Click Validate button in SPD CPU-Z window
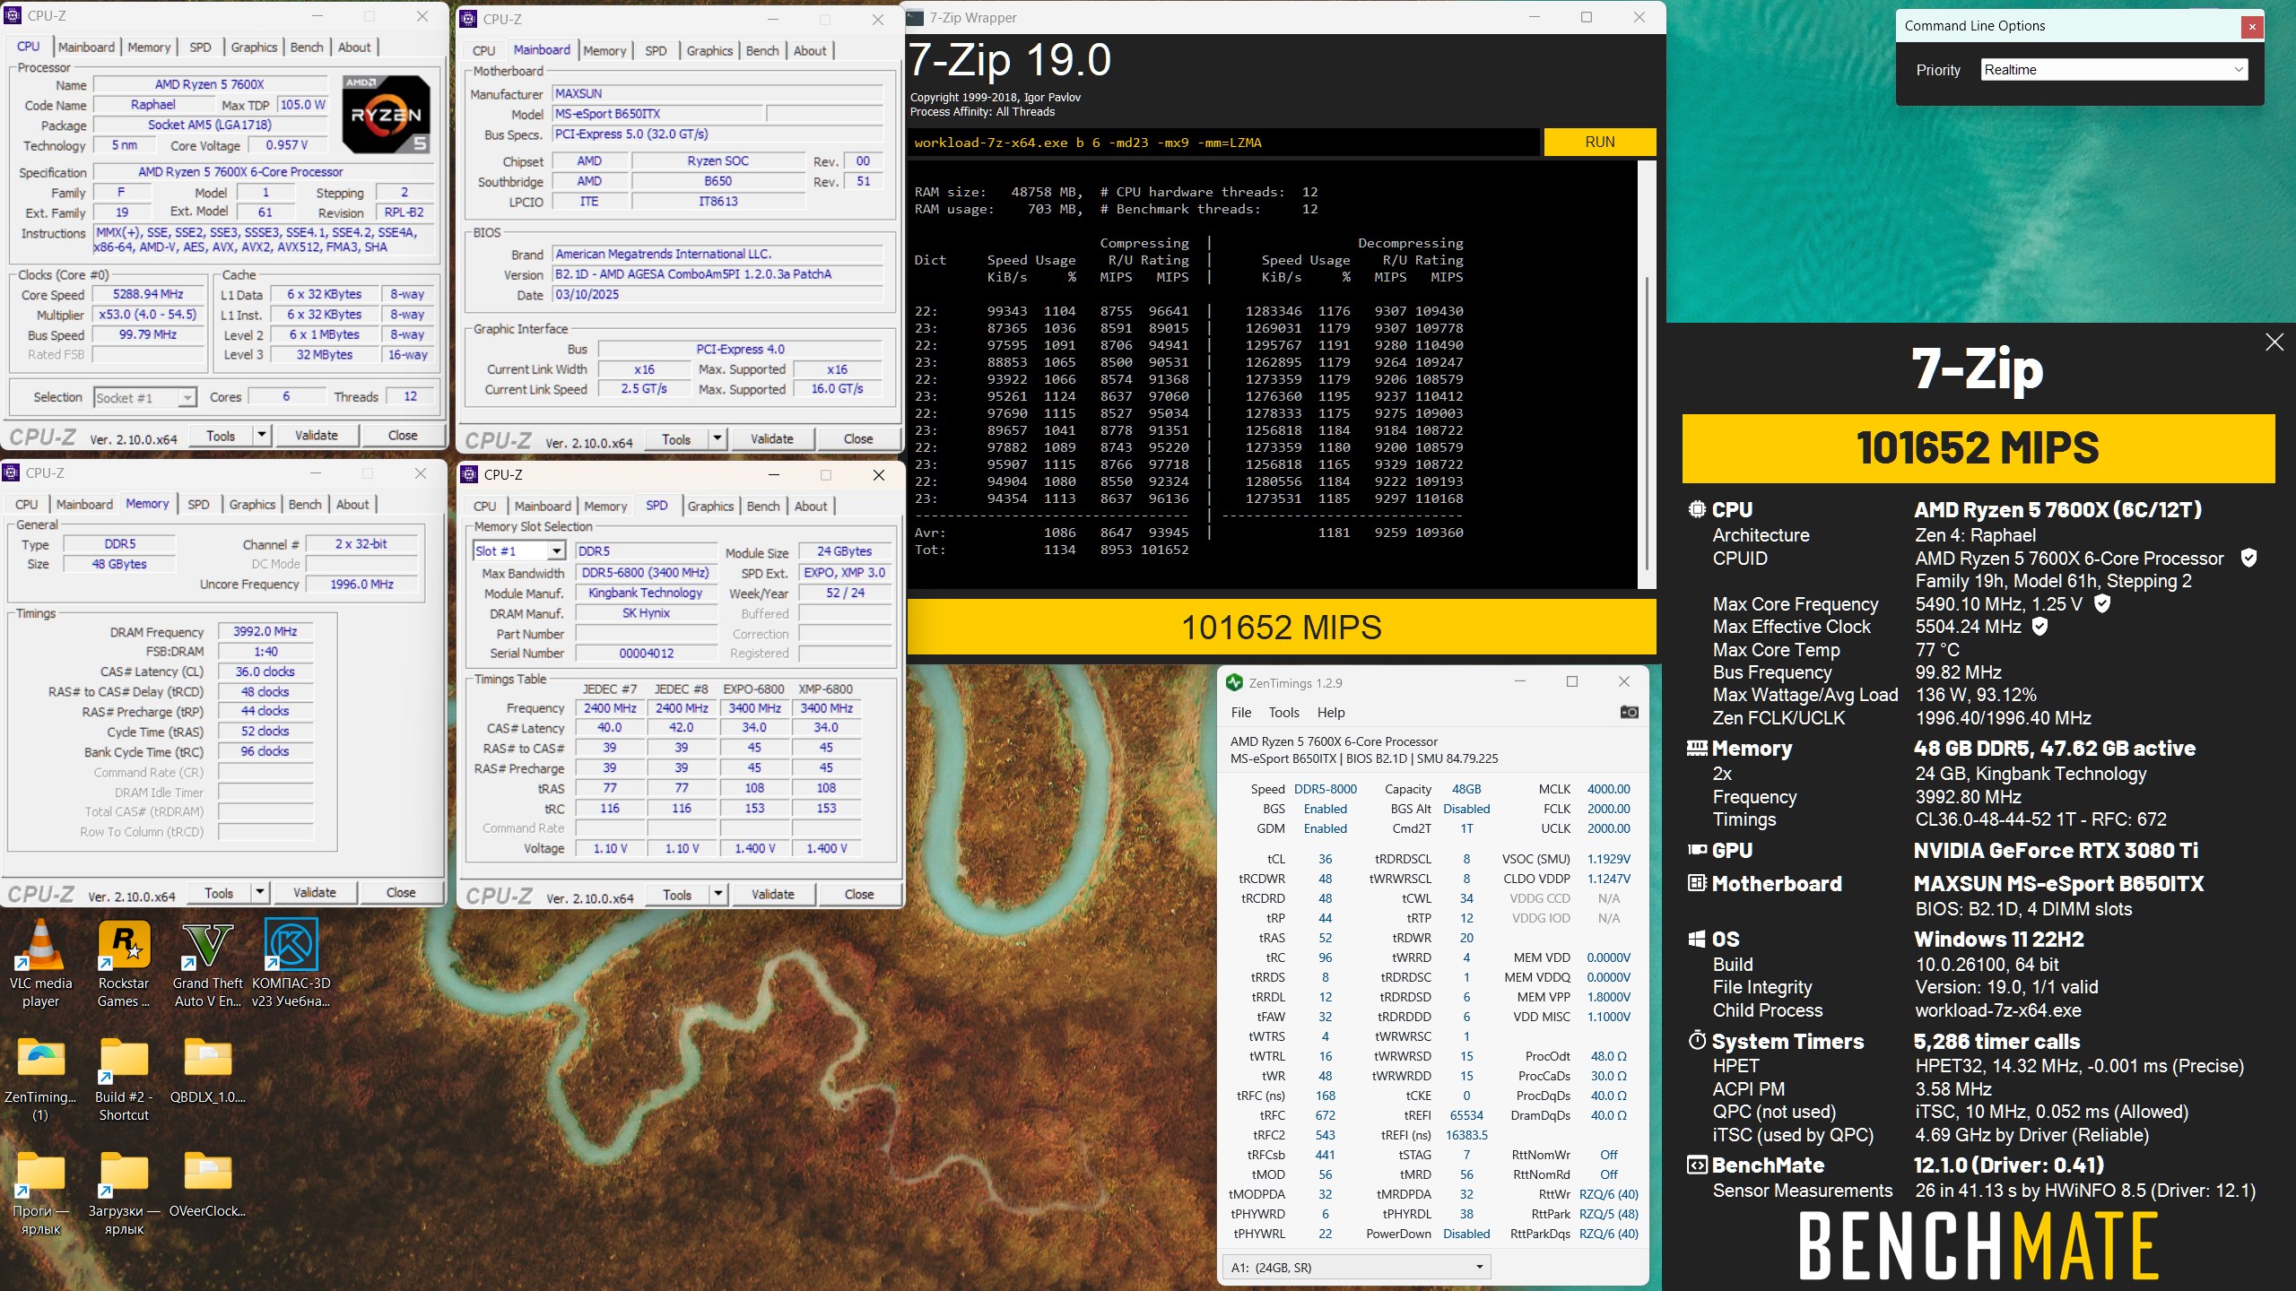This screenshot has height=1291, width=2296. 773,894
